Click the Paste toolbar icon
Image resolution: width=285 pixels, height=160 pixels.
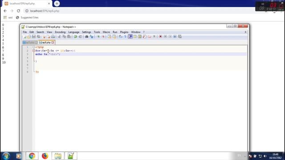pos(69,36)
